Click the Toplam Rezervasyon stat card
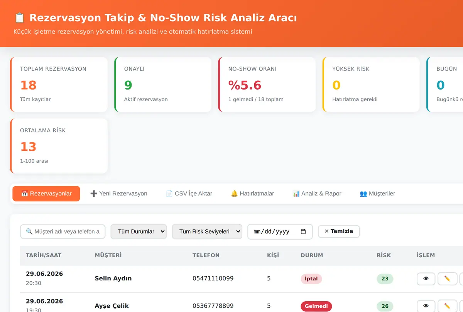 coord(59,85)
